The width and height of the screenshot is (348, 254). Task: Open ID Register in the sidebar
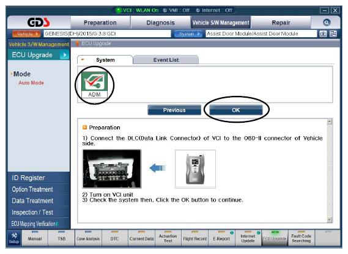pos(28,178)
